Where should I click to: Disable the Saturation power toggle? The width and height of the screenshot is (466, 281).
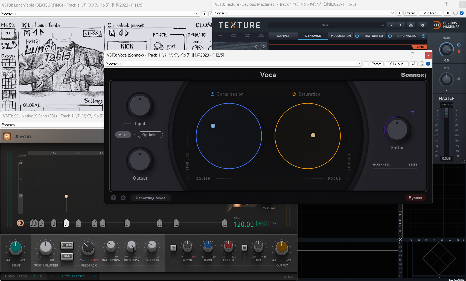click(x=294, y=94)
